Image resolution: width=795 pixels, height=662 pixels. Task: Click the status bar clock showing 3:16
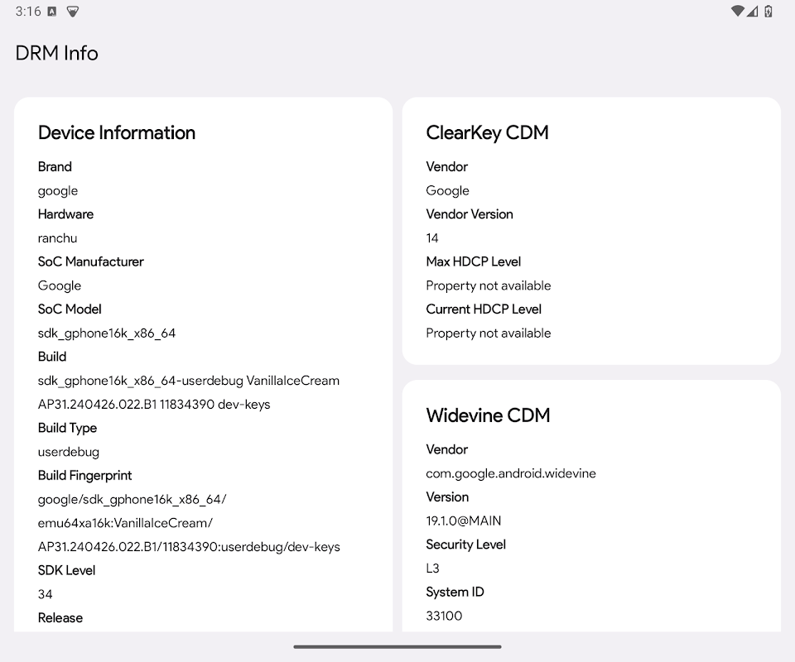pos(28,12)
